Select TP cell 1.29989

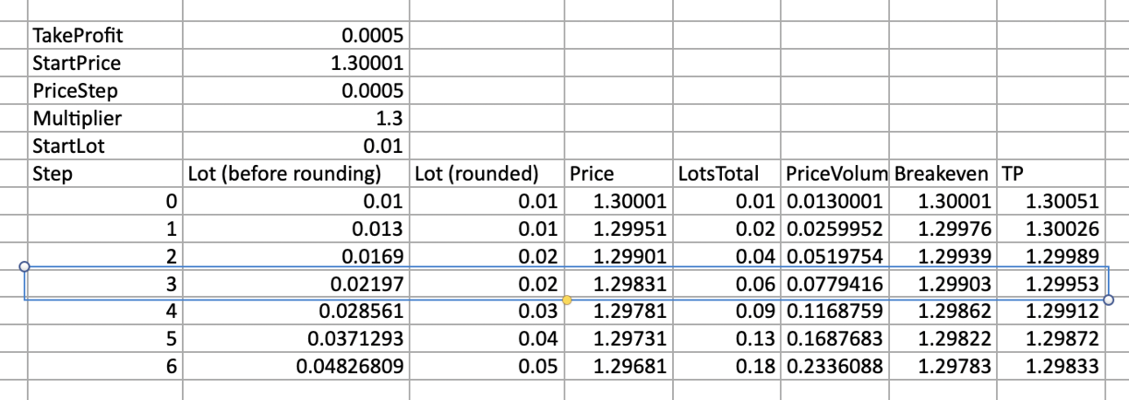pos(1052,257)
